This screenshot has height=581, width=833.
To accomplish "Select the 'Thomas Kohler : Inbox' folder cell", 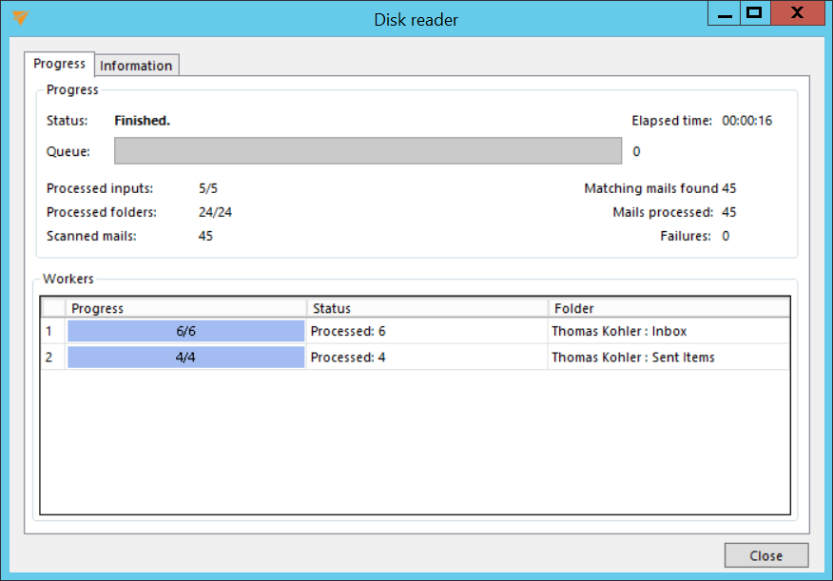I will point(668,331).
